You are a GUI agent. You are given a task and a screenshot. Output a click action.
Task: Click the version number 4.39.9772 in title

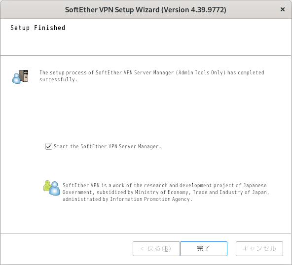207,10
